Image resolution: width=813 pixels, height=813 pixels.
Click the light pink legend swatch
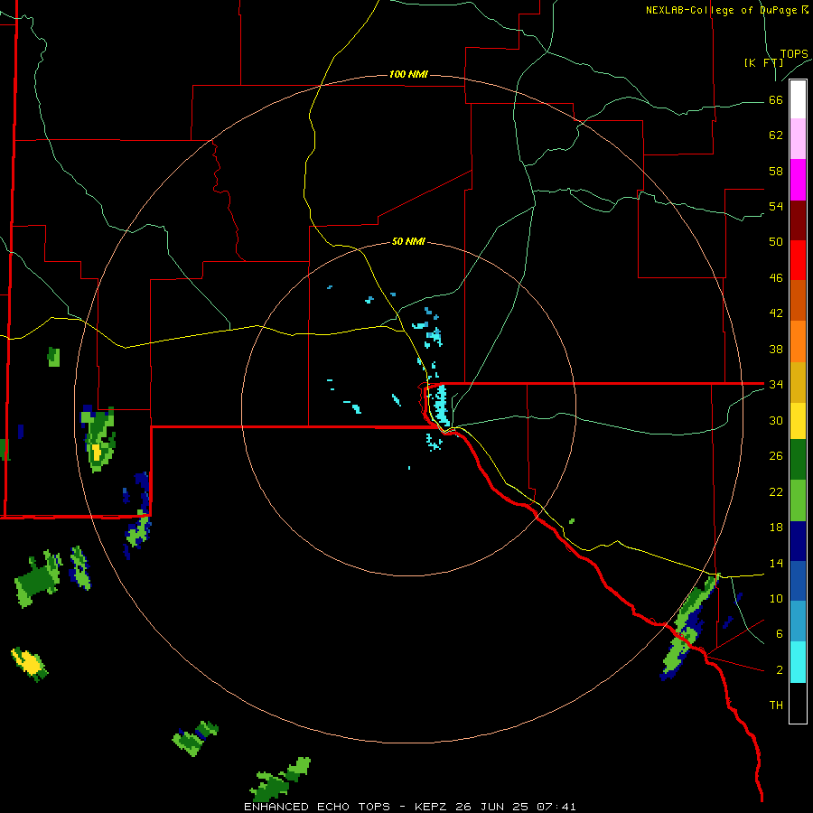[x=798, y=138]
